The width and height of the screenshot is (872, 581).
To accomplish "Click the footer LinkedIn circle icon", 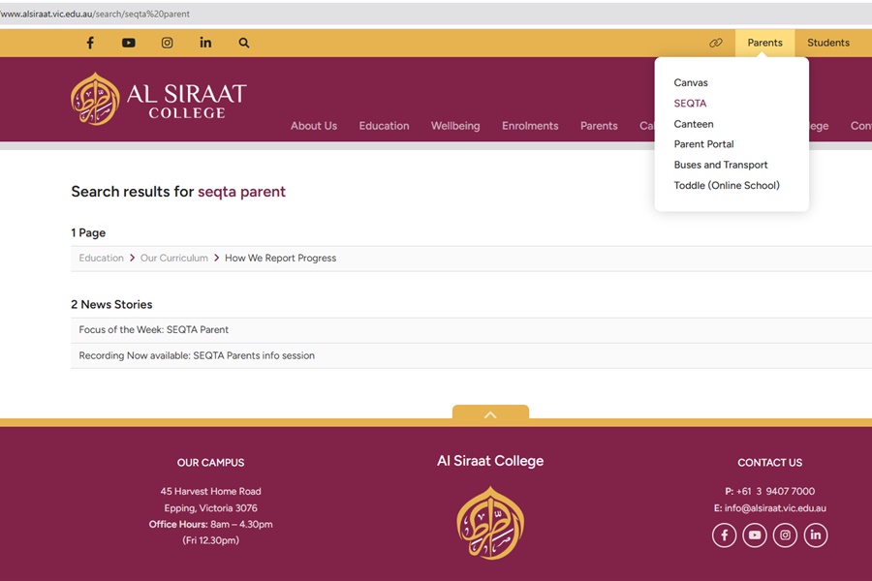I will point(815,535).
